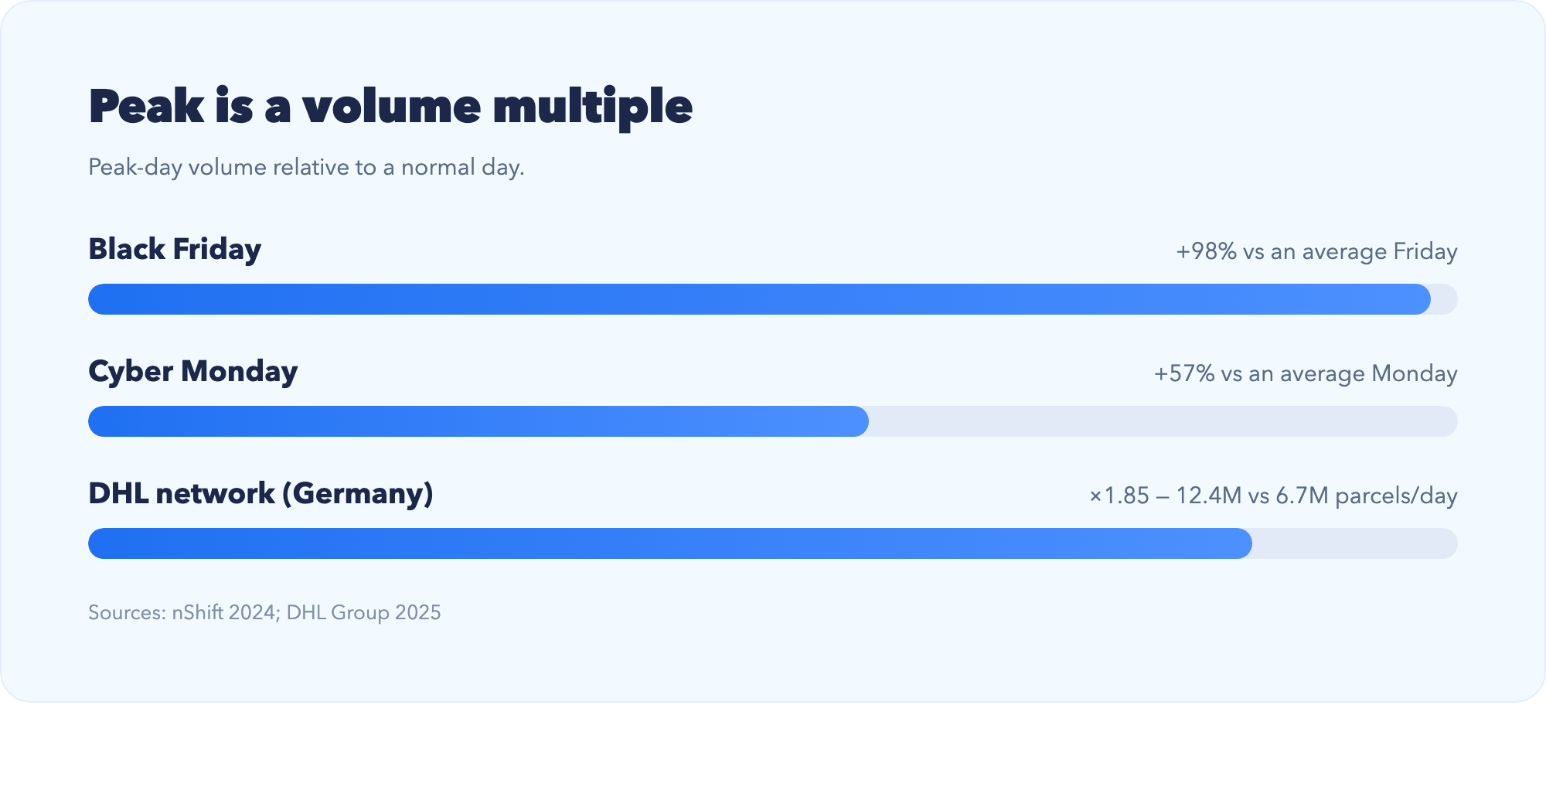Click the word 'multiple' in the title
Screen dimensions: 1546x804
(592, 107)
